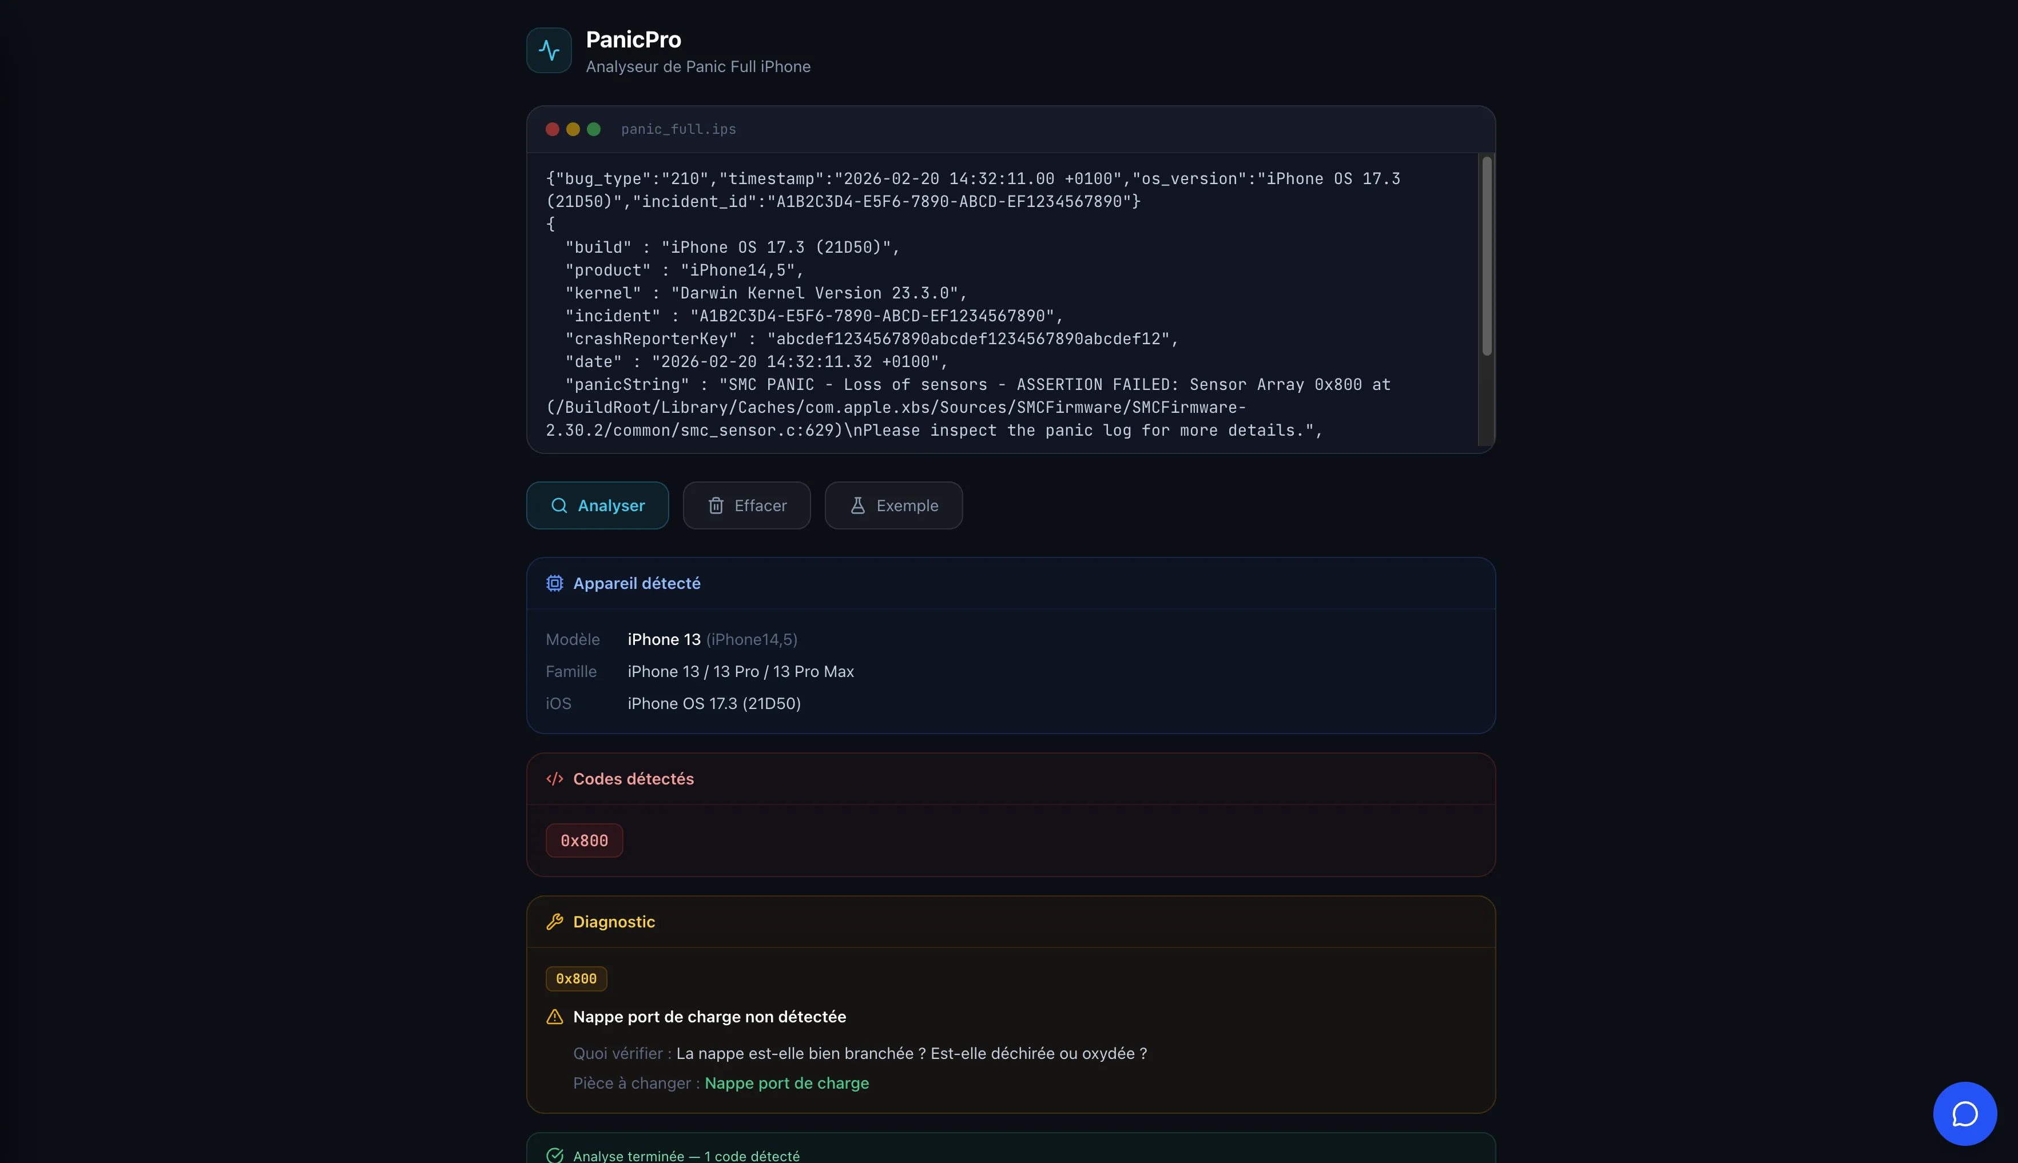Click the flask icon in Exemple
The height and width of the screenshot is (1163, 2018).
858,505
